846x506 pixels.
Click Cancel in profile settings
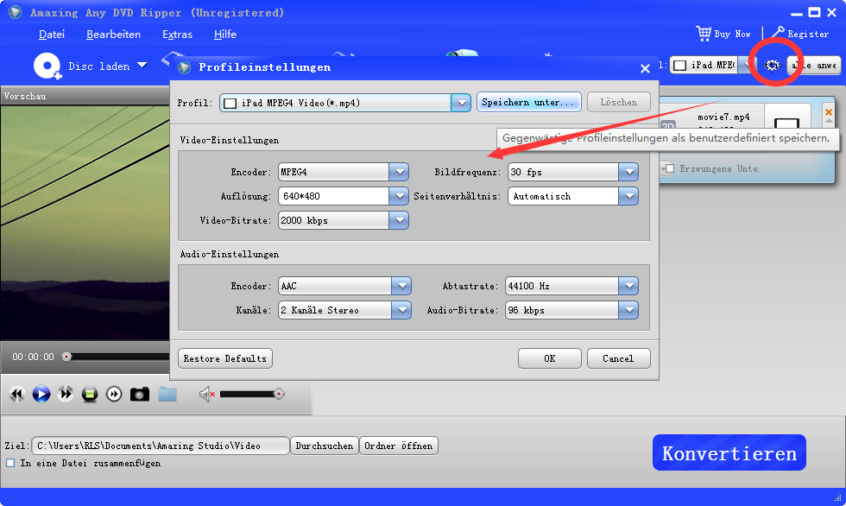618,358
